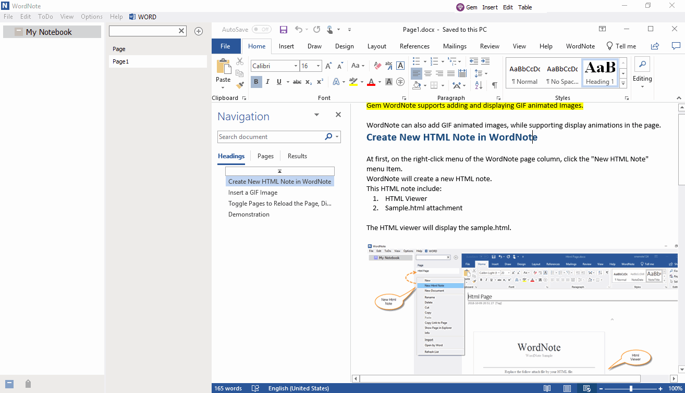Expand the Paste options arrow
Image resolution: width=685 pixels, height=393 pixels.
[223, 87]
